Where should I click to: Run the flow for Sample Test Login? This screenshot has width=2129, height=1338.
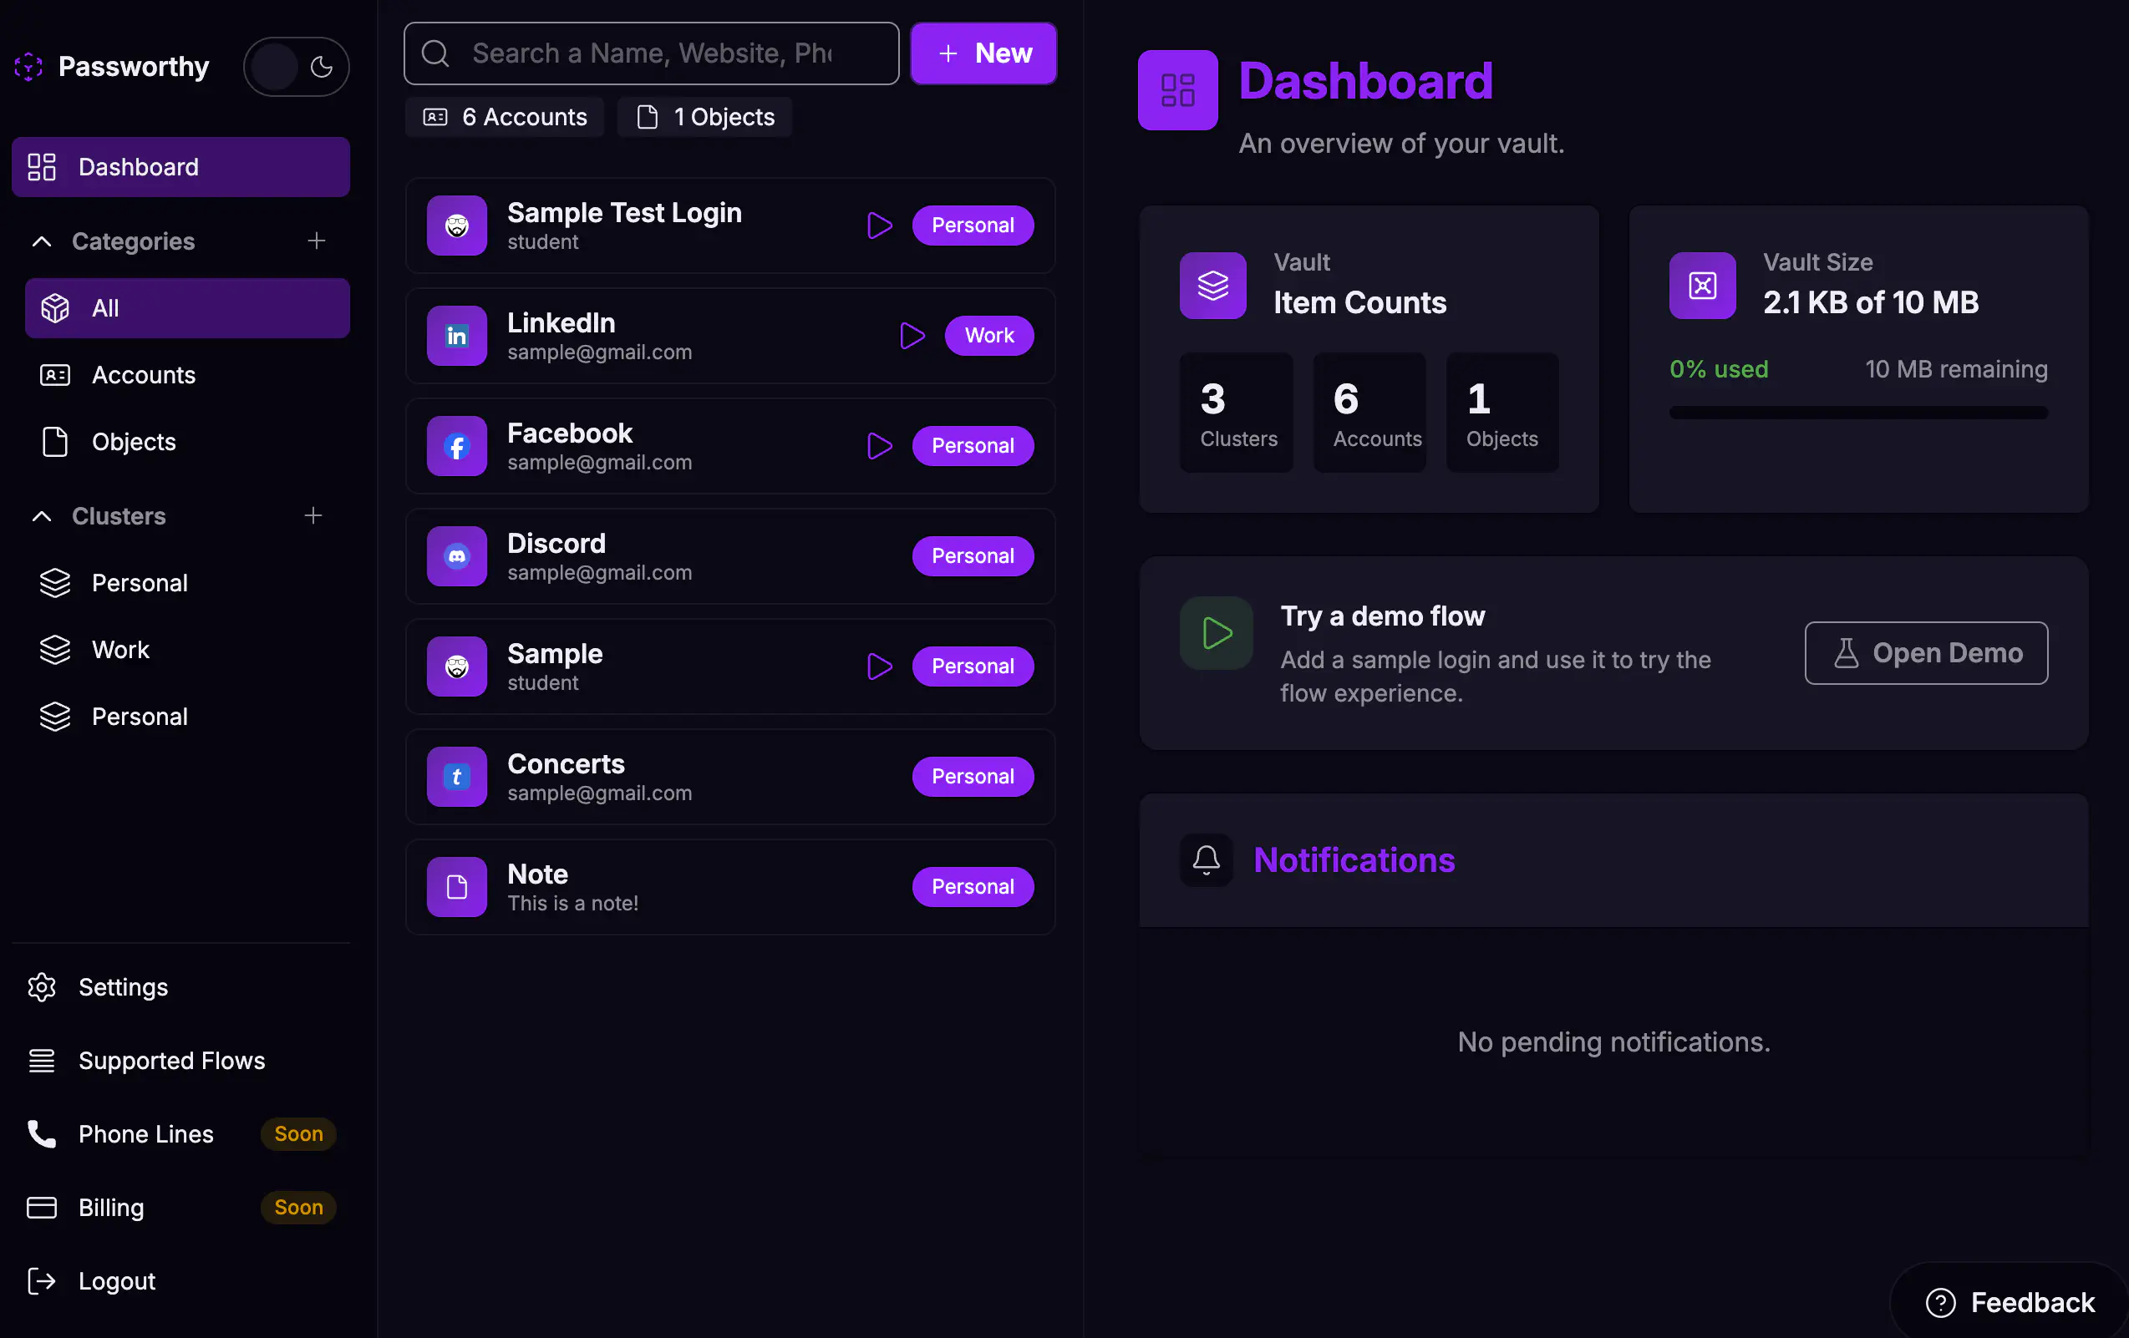click(x=879, y=226)
